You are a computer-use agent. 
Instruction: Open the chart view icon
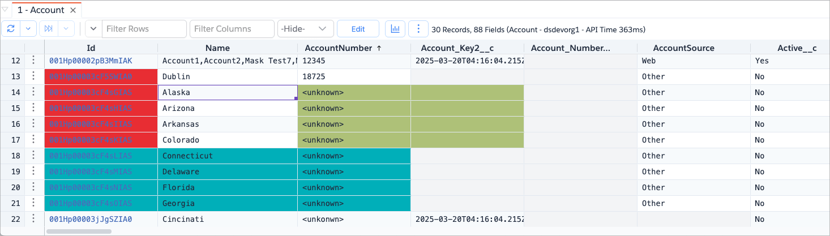coord(395,29)
